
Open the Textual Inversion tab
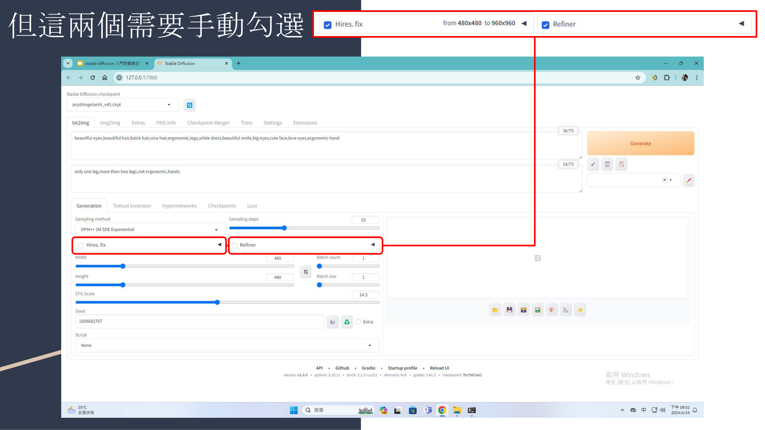(132, 206)
